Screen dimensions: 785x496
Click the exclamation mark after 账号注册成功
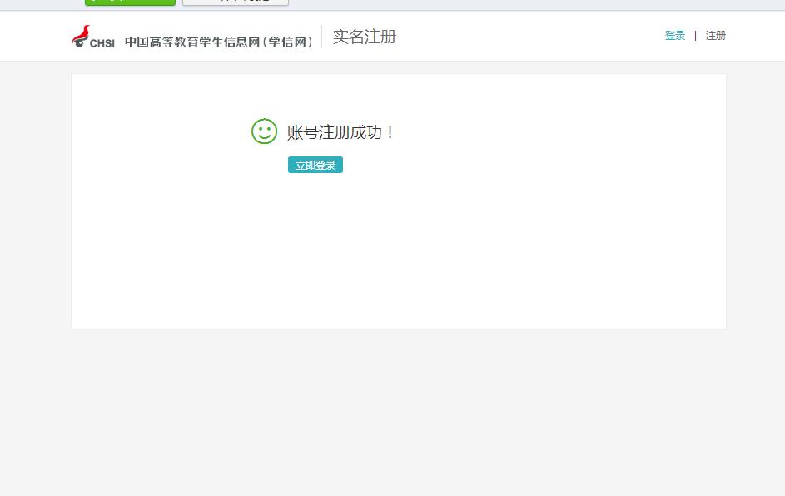[x=390, y=132]
